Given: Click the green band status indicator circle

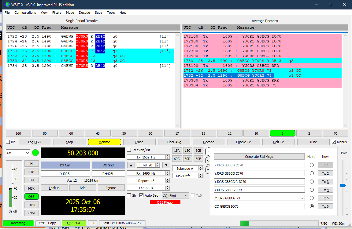Looking at the screenshot, I should (x=35, y=152).
